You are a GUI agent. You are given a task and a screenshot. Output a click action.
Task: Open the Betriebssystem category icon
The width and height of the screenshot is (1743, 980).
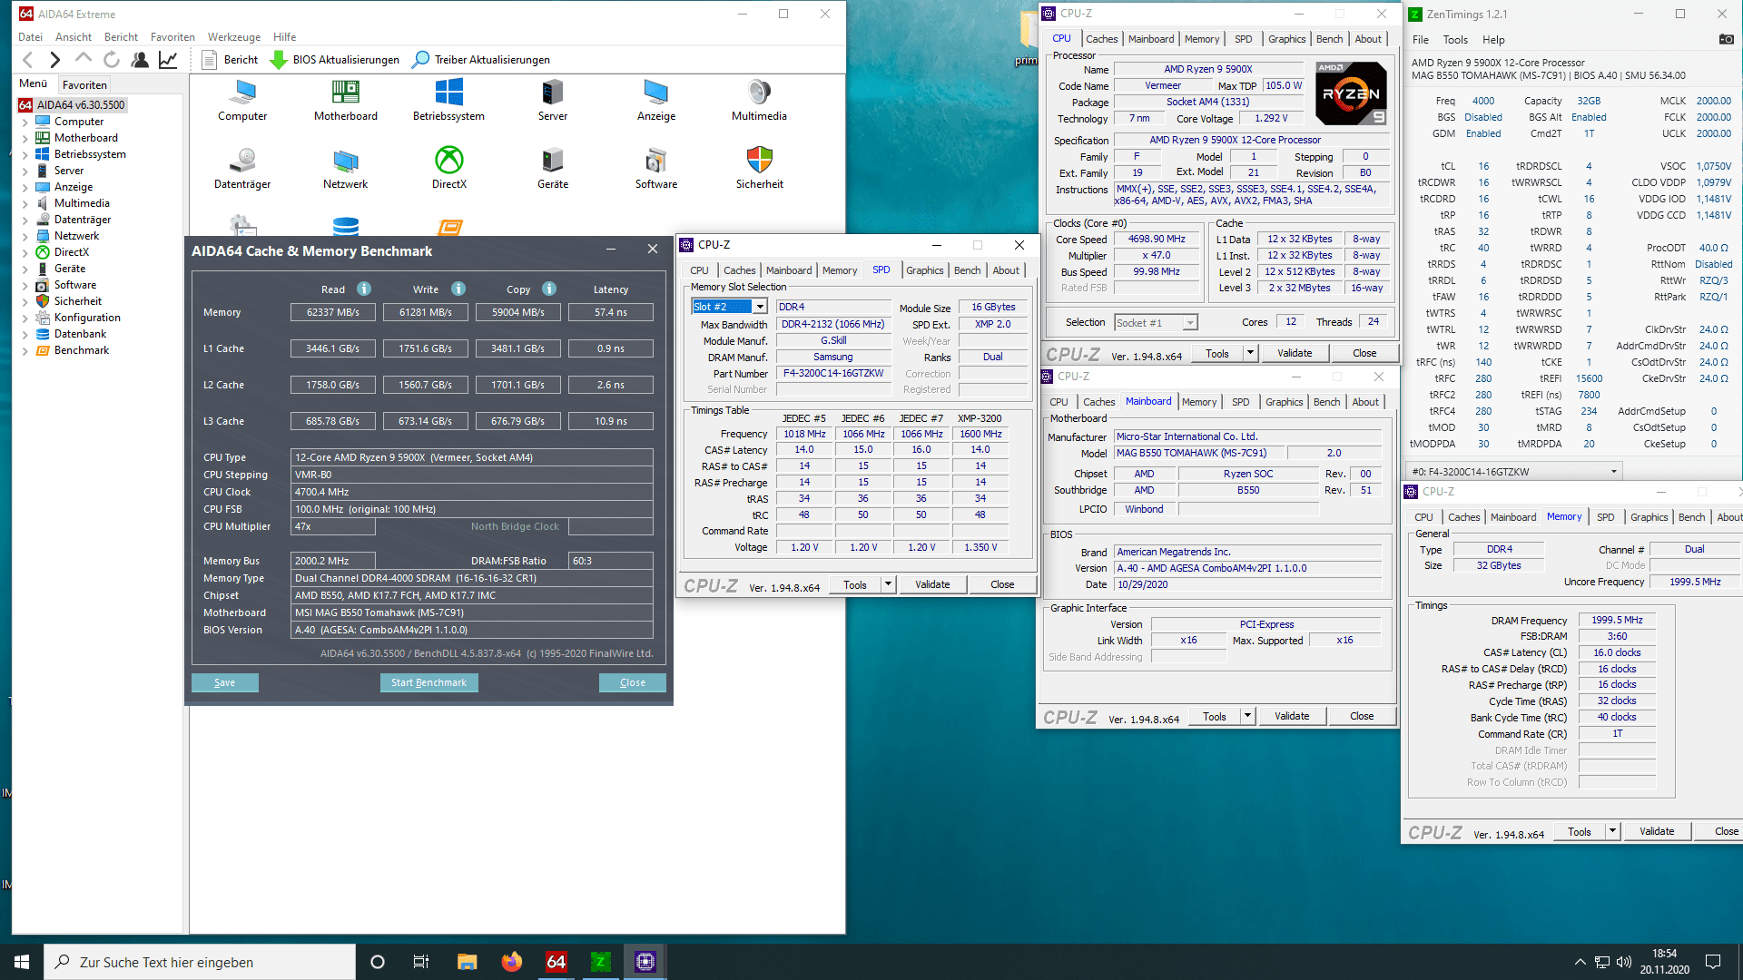pyautogui.click(x=448, y=100)
